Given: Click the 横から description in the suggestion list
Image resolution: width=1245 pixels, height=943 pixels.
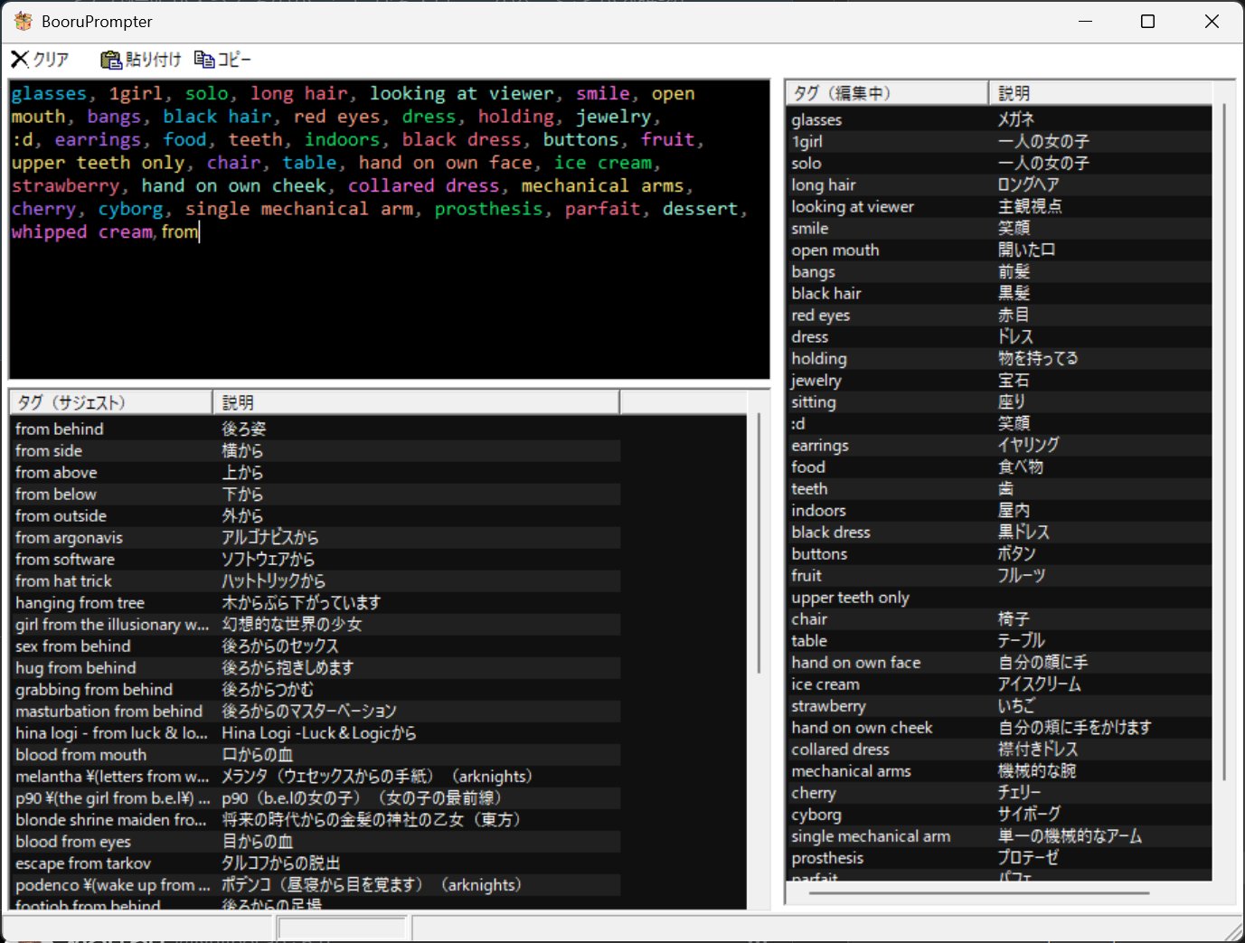Looking at the screenshot, I should click(x=242, y=450).
